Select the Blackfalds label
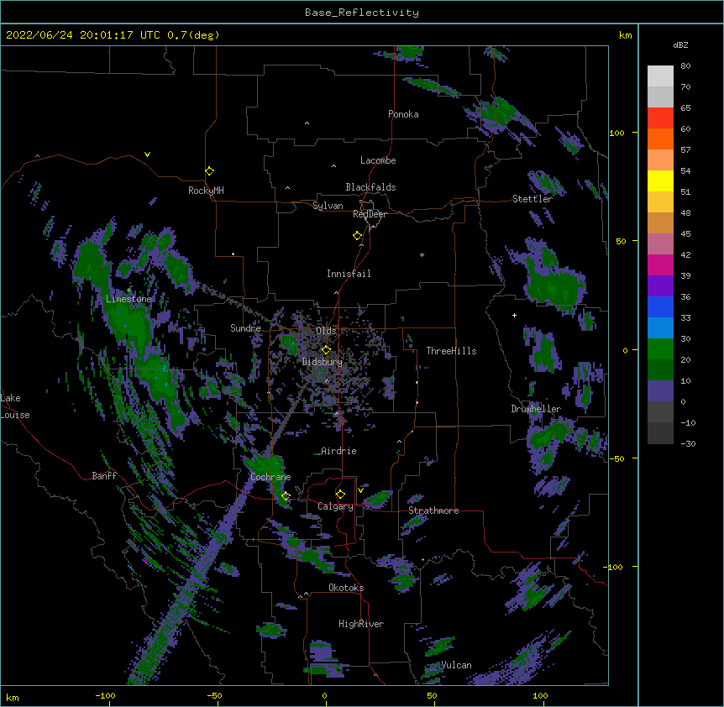 [370, 187]
